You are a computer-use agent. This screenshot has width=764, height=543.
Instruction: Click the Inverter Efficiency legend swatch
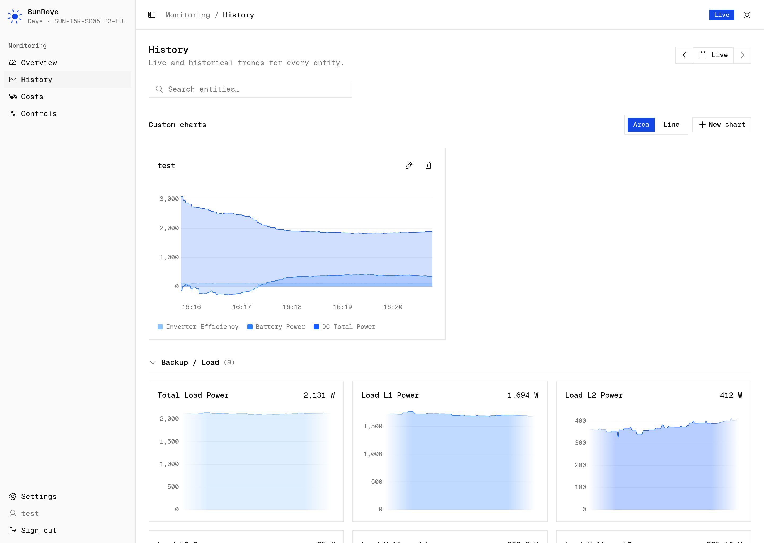click(x=160, y=327)
